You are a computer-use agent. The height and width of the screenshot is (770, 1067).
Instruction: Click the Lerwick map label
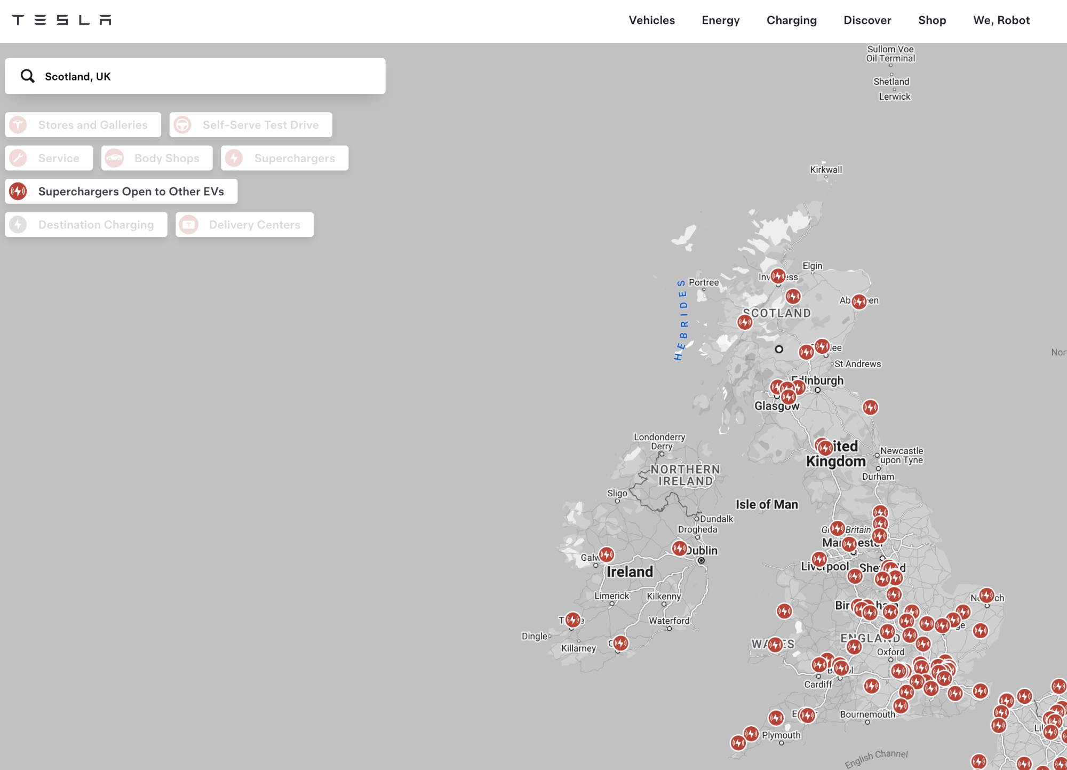[x=895, y=97]
